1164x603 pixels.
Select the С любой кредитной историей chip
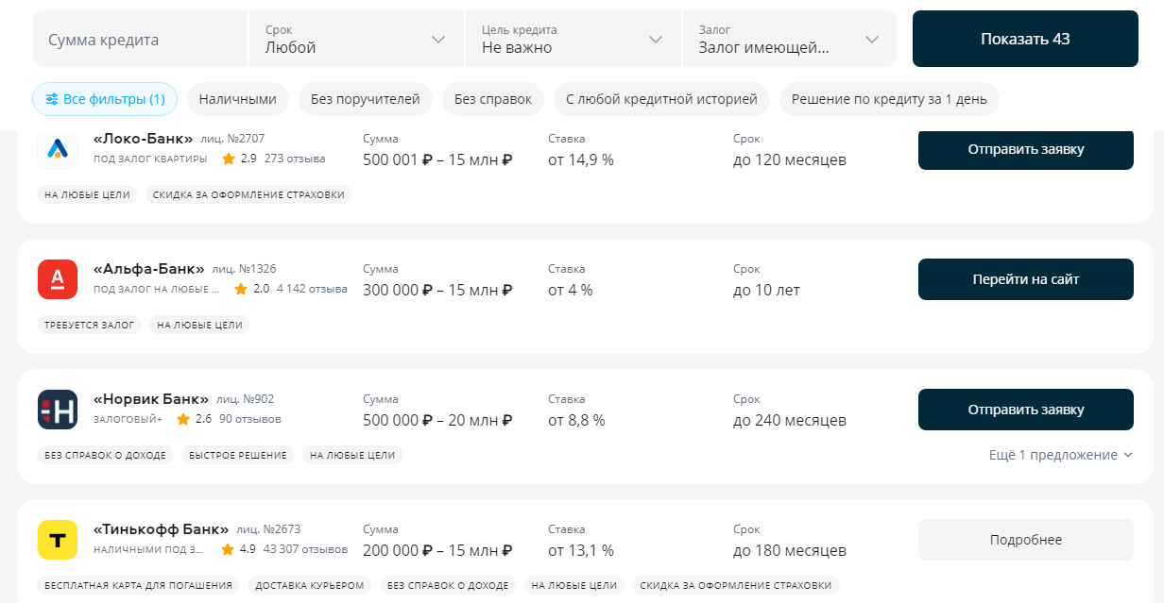(661, 99)
